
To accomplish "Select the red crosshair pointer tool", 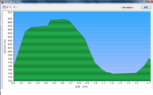I will pyautogui.click(x=4, y=7).
